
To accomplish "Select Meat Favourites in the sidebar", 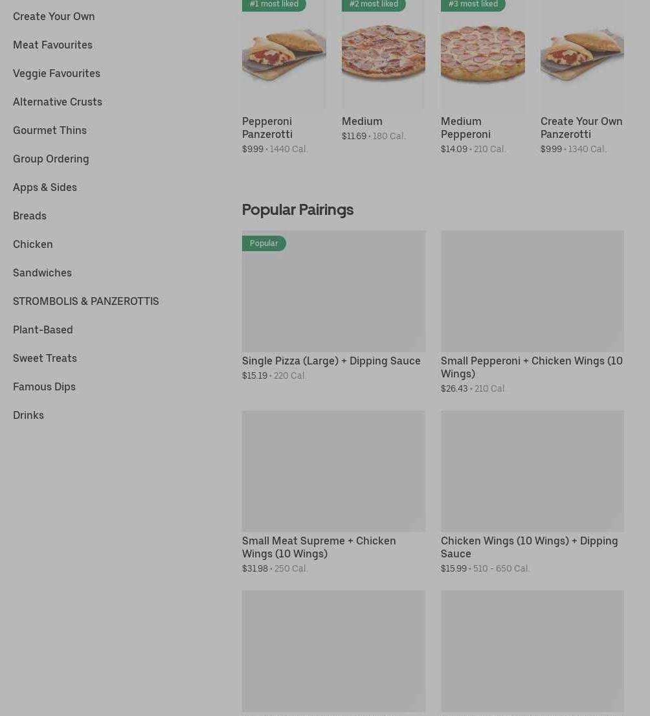I will coord(52,45).
